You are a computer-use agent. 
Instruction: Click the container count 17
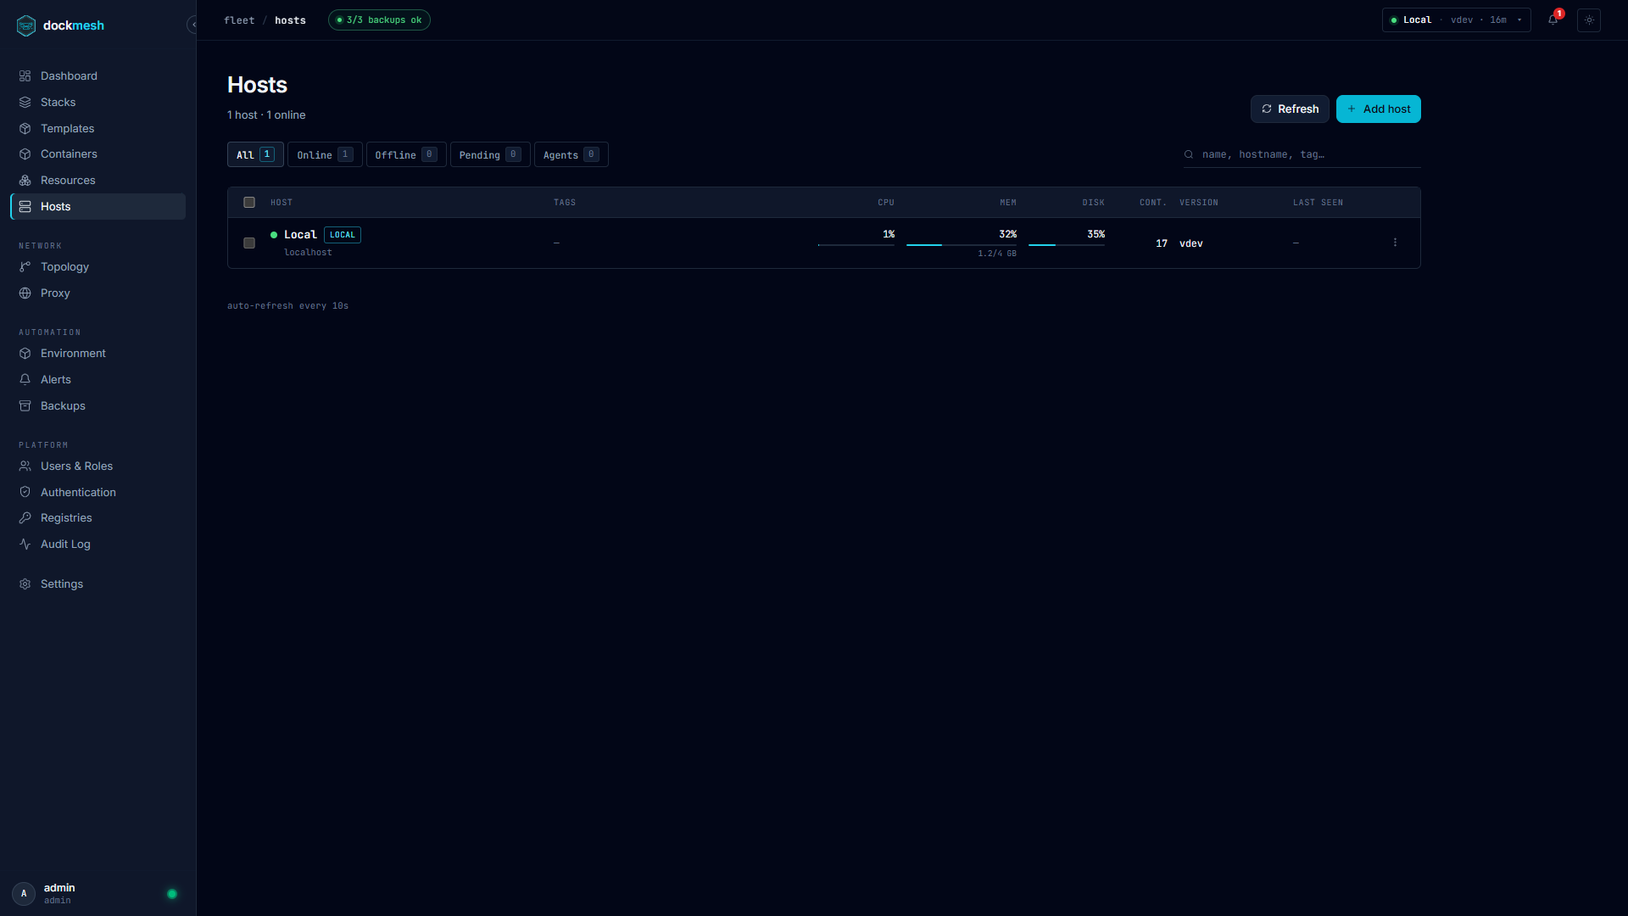(x=1162, y=243)
